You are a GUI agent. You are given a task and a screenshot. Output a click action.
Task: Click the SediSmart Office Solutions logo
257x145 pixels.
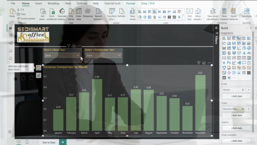[x=33, y=35]
